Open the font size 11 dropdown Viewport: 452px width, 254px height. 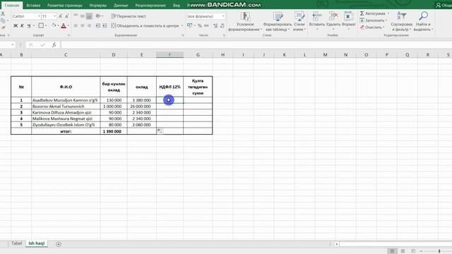(x=55, y=16)
